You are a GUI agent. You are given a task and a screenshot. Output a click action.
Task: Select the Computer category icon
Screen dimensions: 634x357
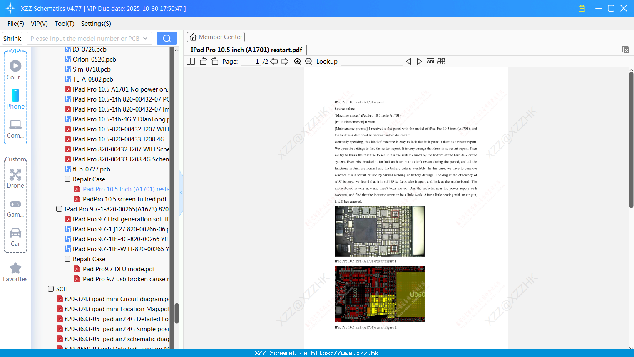(15, 129)
